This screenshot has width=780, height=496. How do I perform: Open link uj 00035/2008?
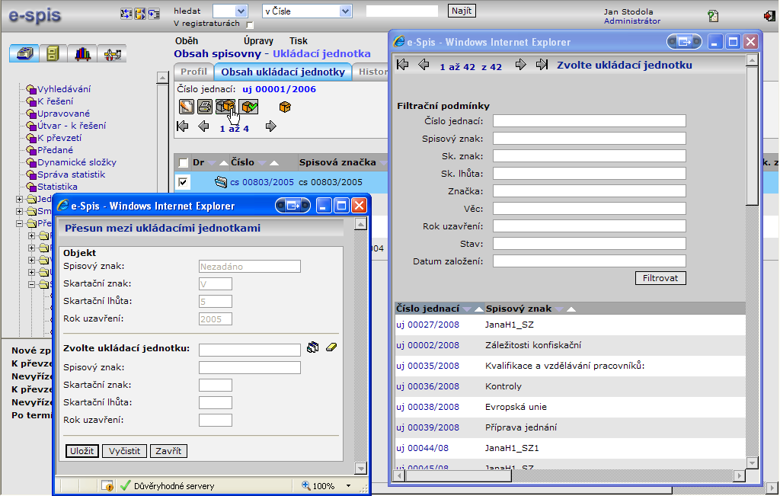click(428, 366)
